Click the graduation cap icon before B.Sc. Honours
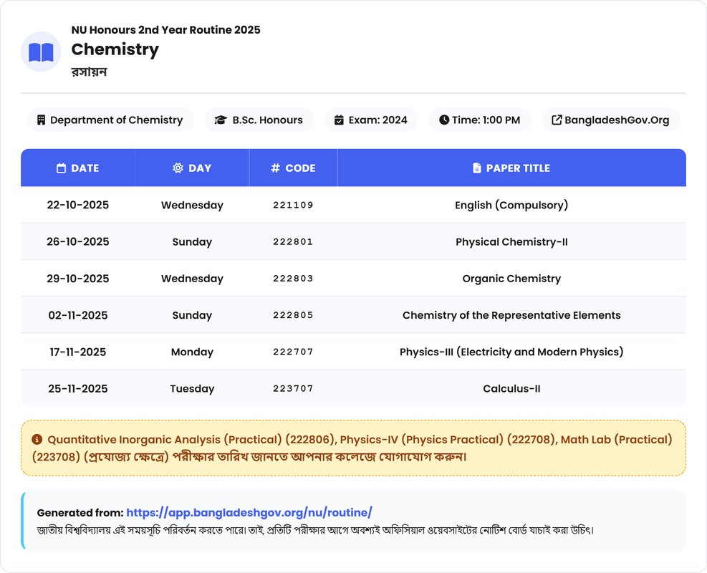 tap(221, 120)
